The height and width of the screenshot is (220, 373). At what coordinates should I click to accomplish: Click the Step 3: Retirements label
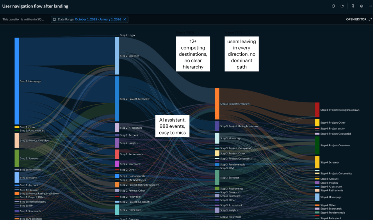[232, 188]
